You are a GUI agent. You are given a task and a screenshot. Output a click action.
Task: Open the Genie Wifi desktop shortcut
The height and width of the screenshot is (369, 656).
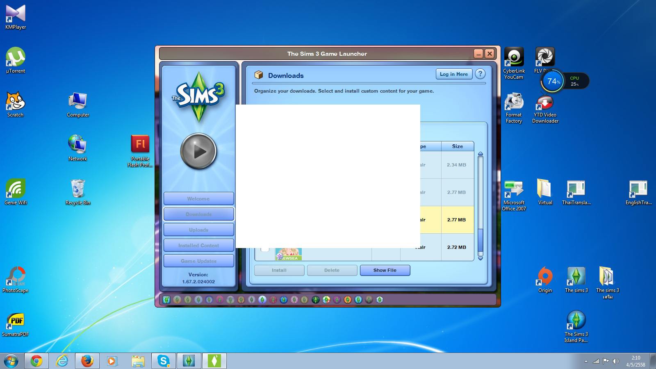click(x=16, y=192)
